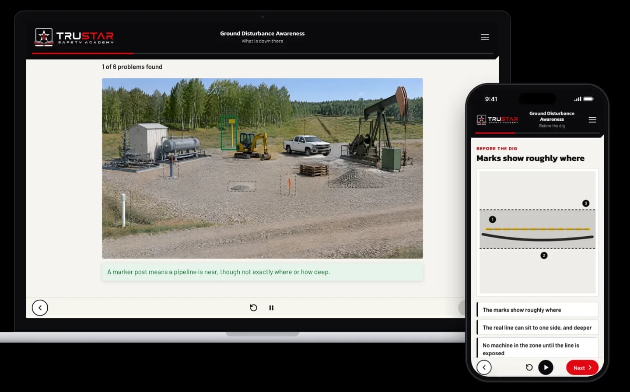The width and height of the screenshot is (630, 392).
Task: Click the green marker post feedback message
Action: (x=262, y=272)
